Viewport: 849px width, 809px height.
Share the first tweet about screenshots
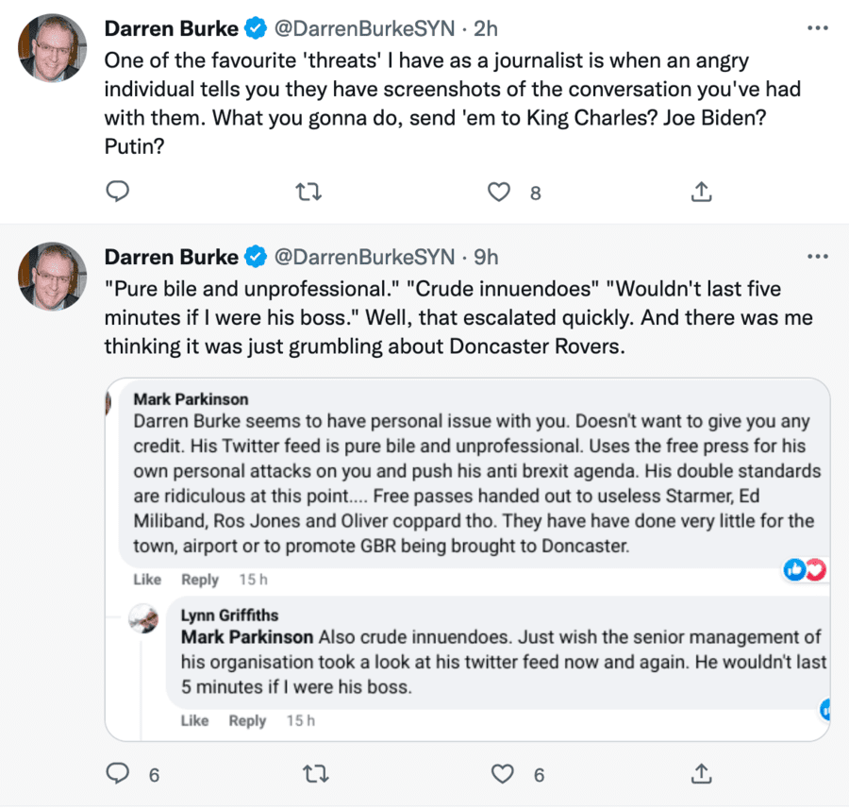(x=701, y=193)
